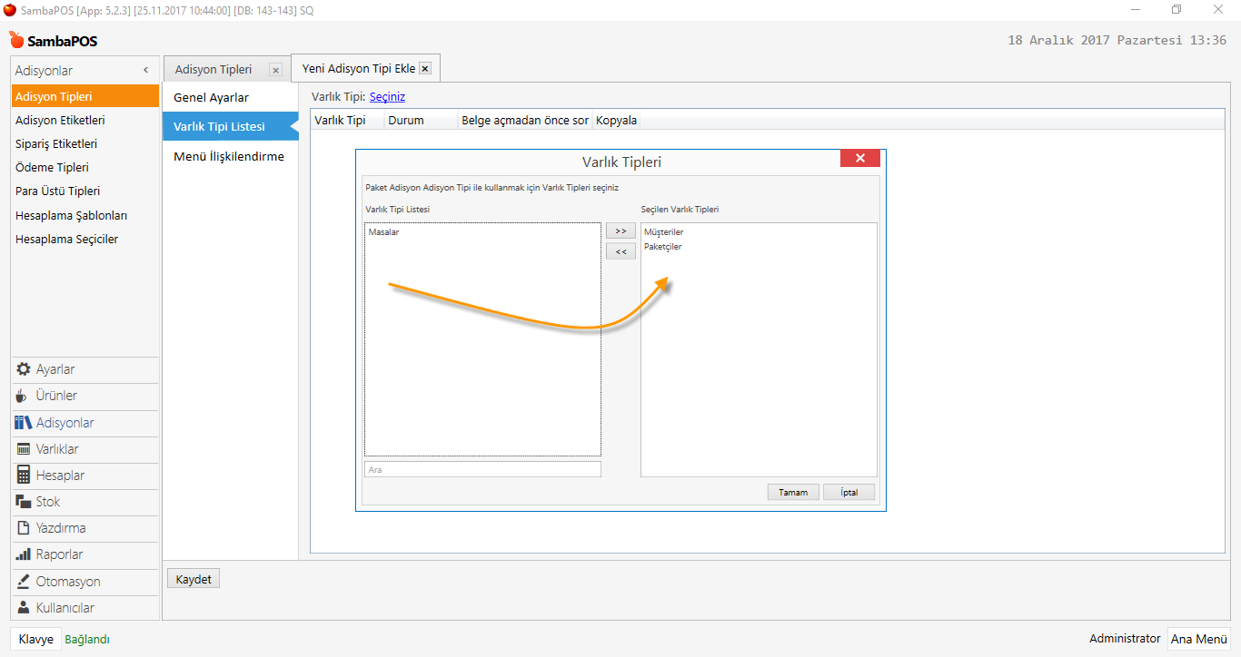Click the Ara search field
This screenshot has height=657, width=1241.
tap(482, 469)
